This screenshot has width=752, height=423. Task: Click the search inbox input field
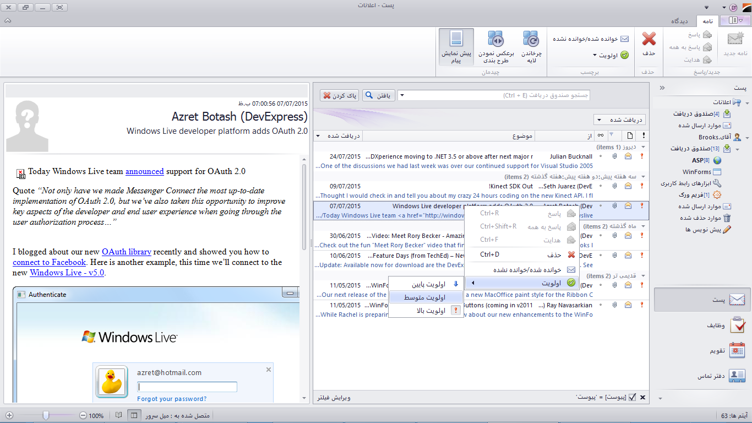pyautogui.click(x=498, y=95)
